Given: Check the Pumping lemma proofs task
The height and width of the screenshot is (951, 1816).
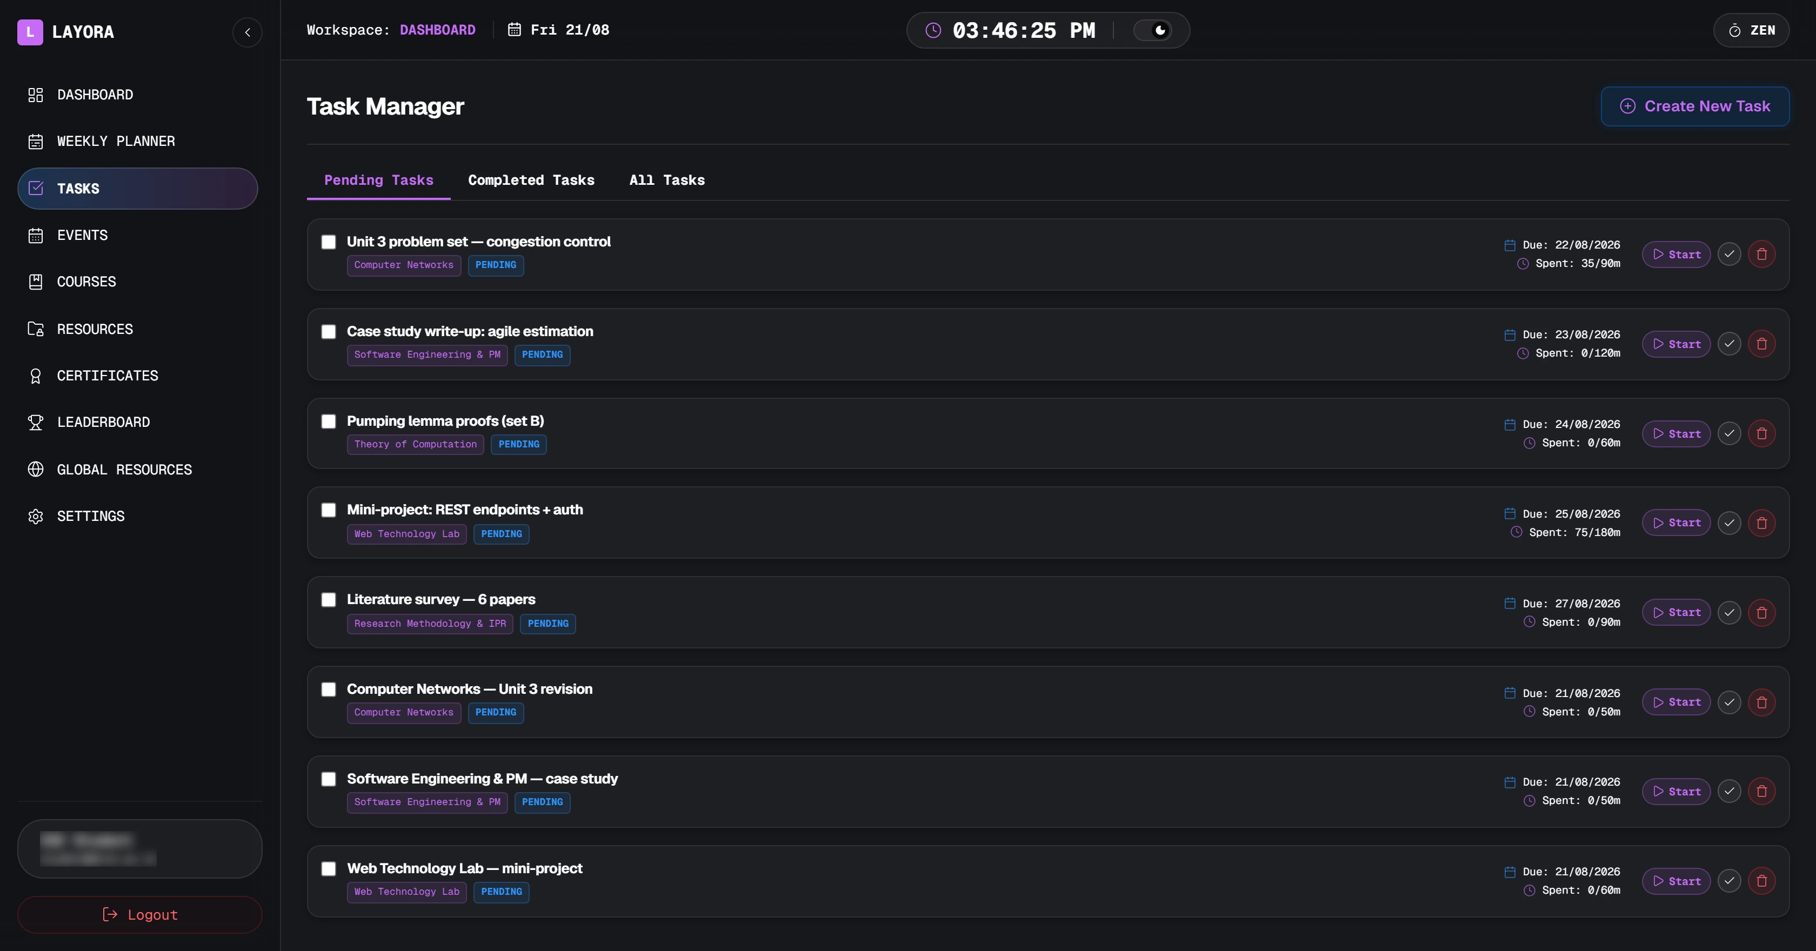Looking at the screenshot, I should [x=329, y=421].
